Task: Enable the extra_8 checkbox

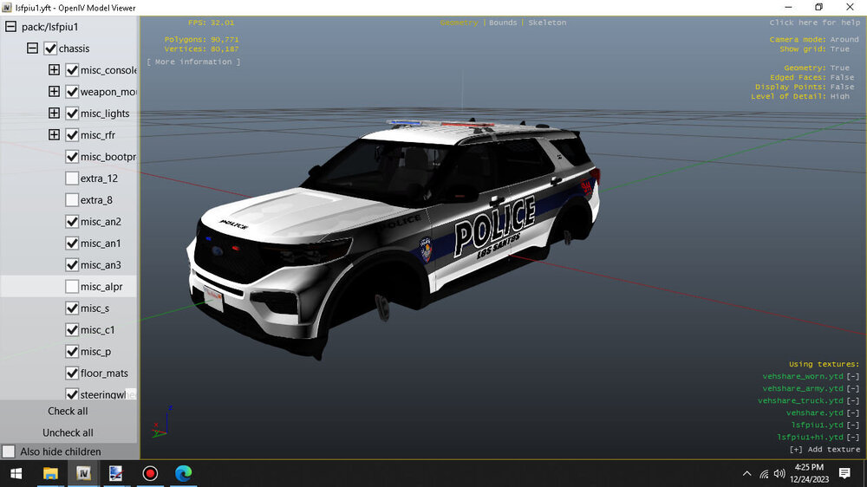Action: click(72, 199)
